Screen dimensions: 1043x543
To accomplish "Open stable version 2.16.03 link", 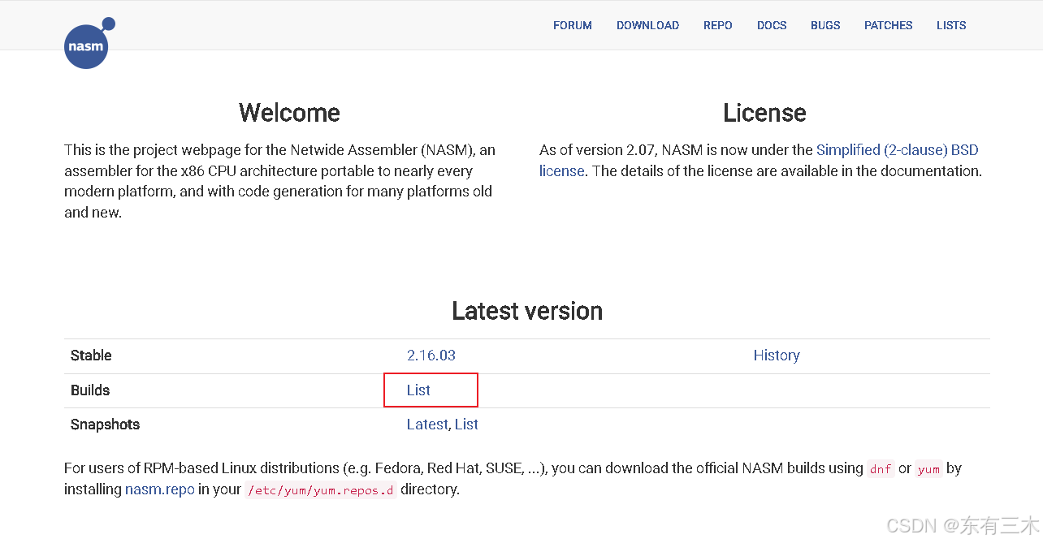I will (x=431, y=356).
